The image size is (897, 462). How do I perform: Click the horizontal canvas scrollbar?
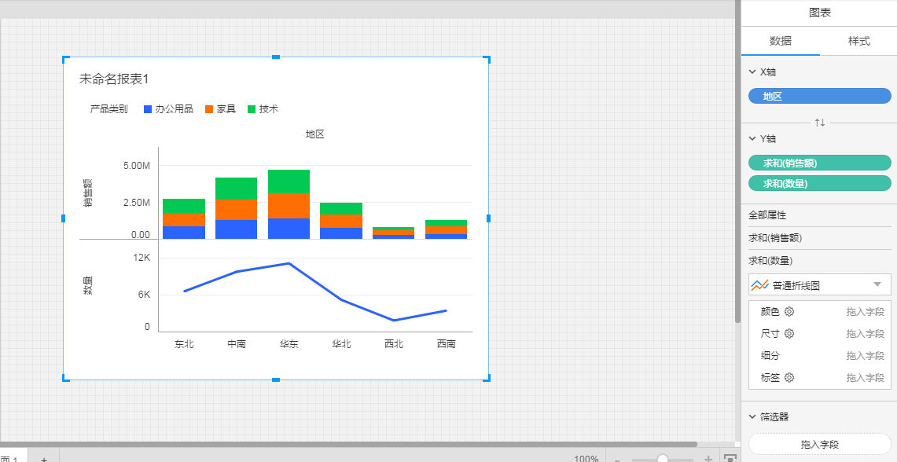[x=348, y=444]
